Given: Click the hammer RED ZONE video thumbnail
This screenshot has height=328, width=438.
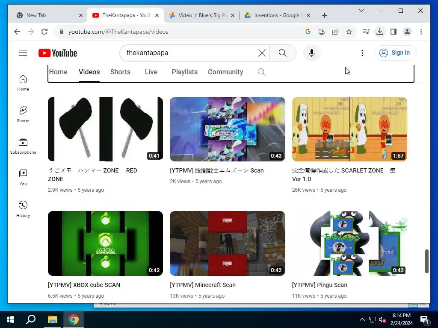Looking at the screenshot, I should click(105, 129).
